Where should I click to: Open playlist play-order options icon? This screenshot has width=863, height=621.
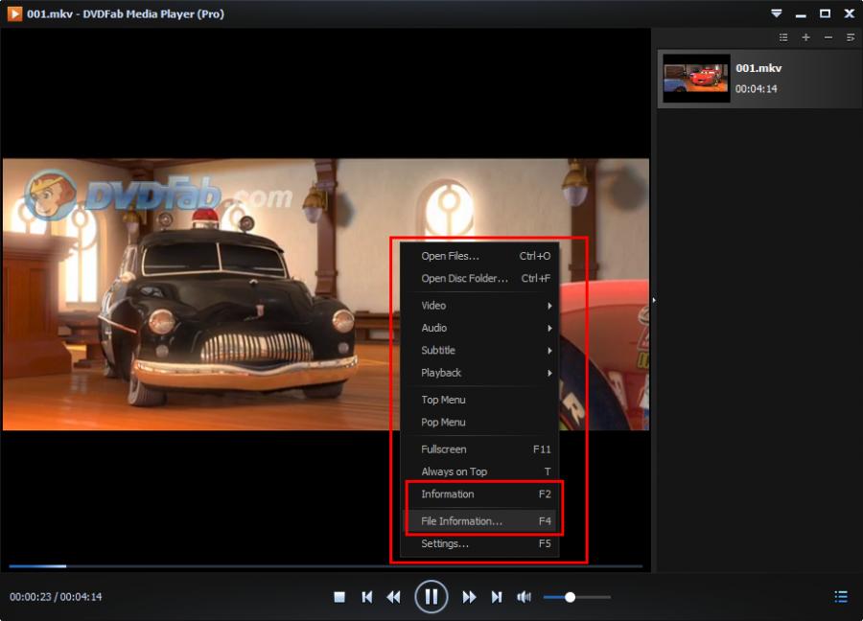[850, 37]
